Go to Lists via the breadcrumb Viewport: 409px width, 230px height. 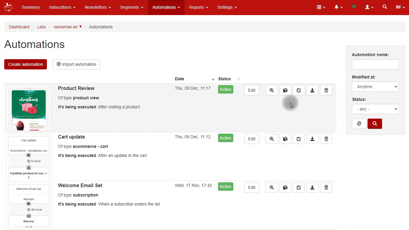[41, 27]
